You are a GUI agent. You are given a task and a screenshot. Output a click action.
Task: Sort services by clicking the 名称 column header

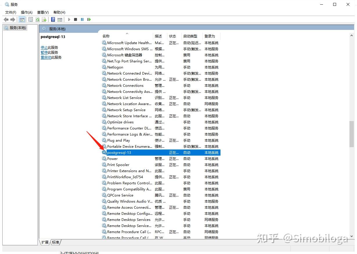tap(106, 36)
